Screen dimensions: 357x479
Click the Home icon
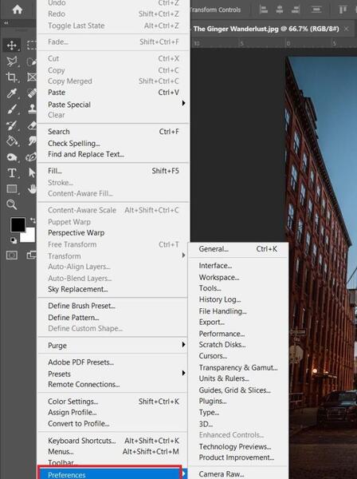tap(18, 10)
